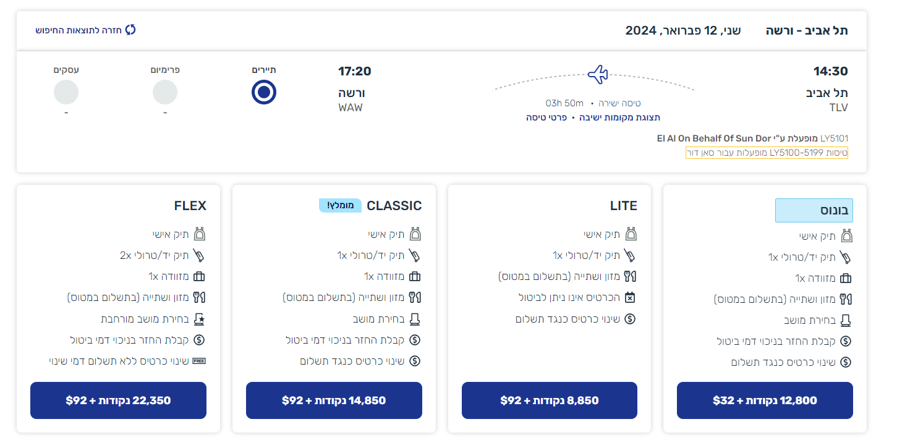Choose LITE fare for 8,850 points + $92

550,400
